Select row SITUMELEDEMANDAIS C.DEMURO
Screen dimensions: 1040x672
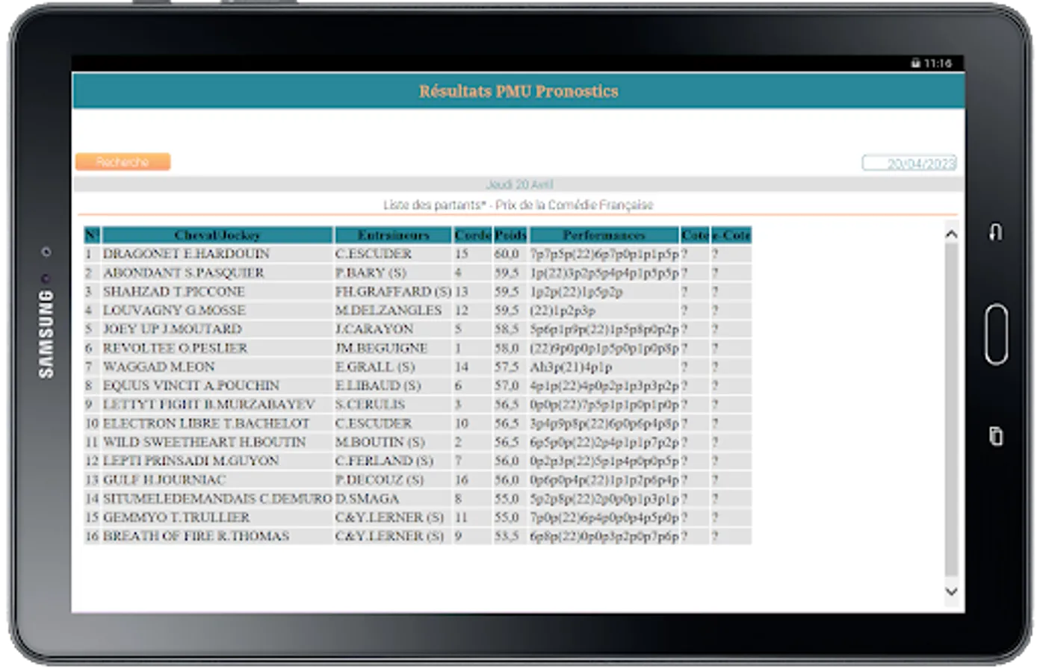point(418,498)
